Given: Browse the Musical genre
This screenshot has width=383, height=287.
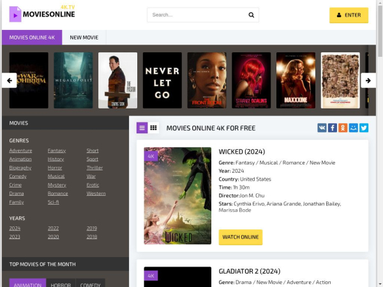Looking at the screenshot, I should [56, 177].
